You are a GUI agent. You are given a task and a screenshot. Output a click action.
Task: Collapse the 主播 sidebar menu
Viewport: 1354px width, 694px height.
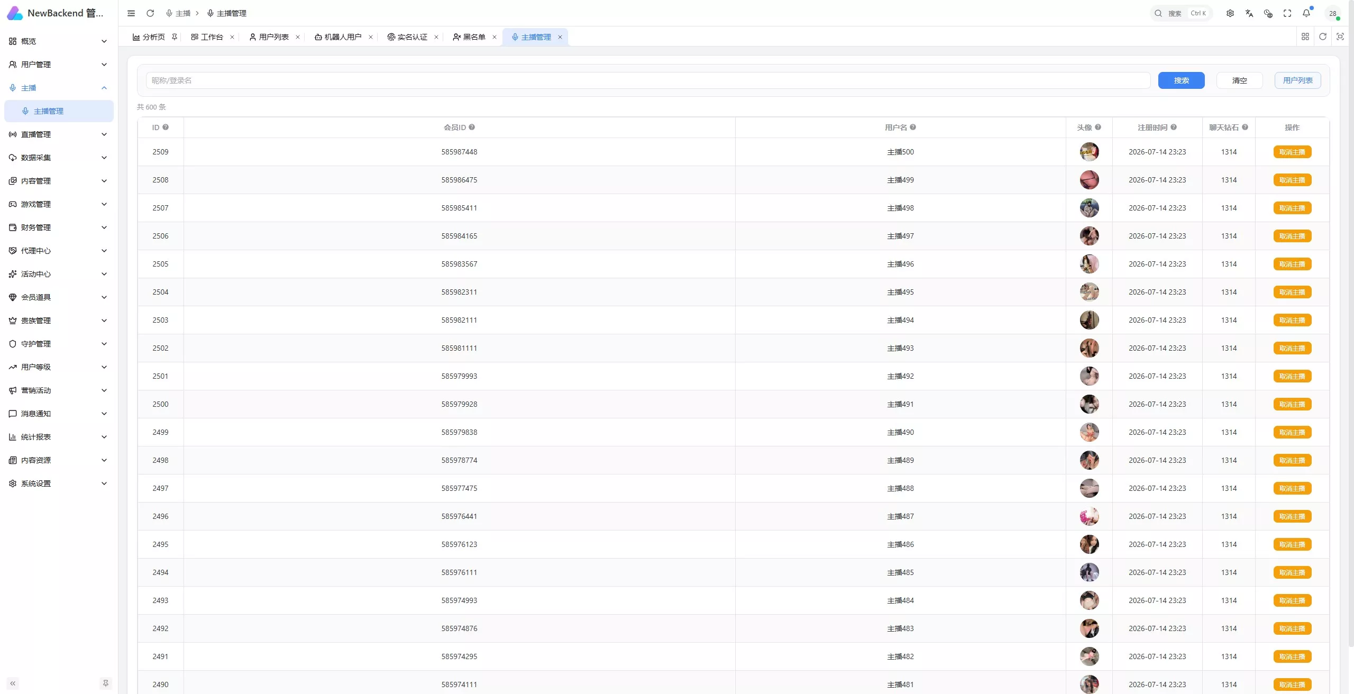click(x=59, y=88)
